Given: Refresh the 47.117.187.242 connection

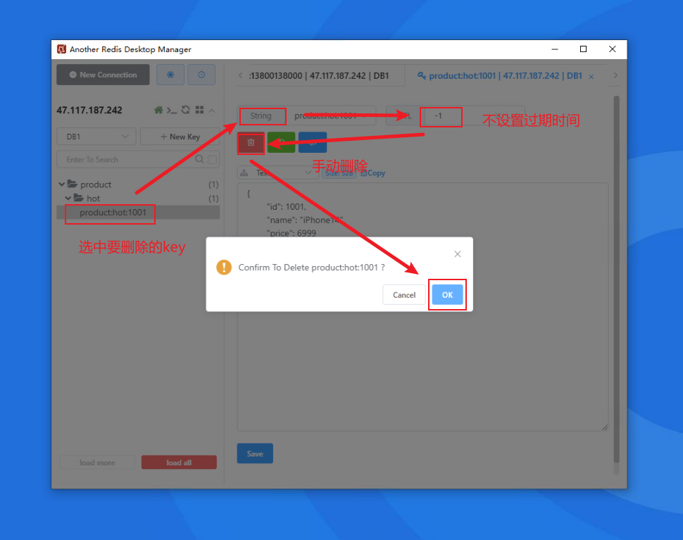Looking at the screenshot, I should point(186,110).
